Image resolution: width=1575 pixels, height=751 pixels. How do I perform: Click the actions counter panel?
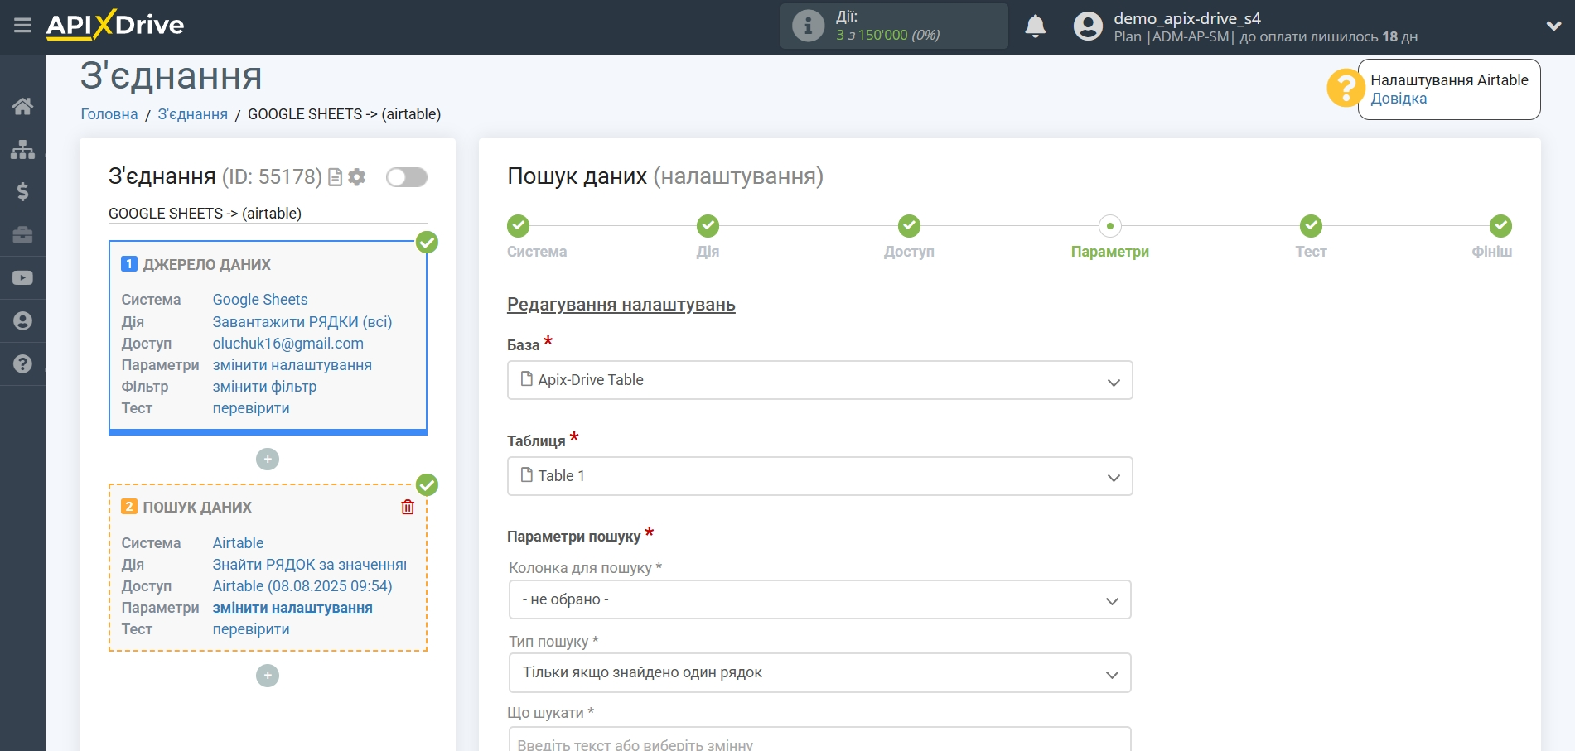tap(894, 26)
